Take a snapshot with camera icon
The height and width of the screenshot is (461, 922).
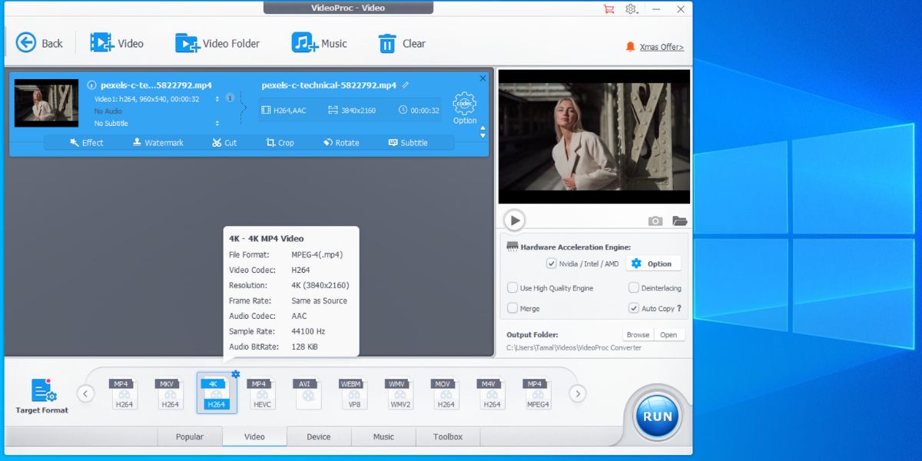[x=655, y=221]
